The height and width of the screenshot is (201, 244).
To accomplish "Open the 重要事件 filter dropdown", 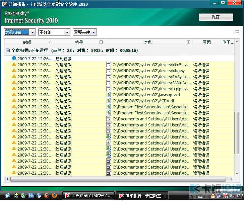I will pos(85,32).
